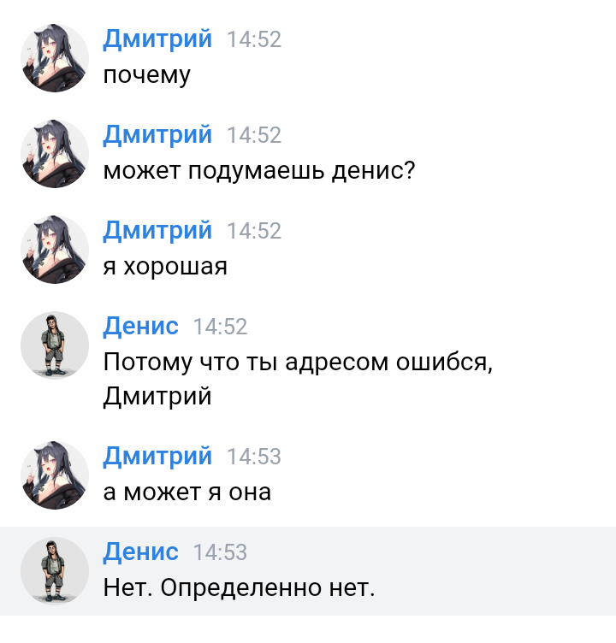Open Денис avatar beside 'Потому что ты' message
The image size is (616, 643).
(x=55, y=345)
